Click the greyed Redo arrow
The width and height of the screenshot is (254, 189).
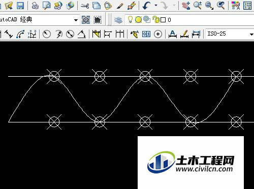pyautogui.click(x=165, y=6)
